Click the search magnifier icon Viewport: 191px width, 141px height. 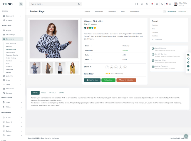79,4
